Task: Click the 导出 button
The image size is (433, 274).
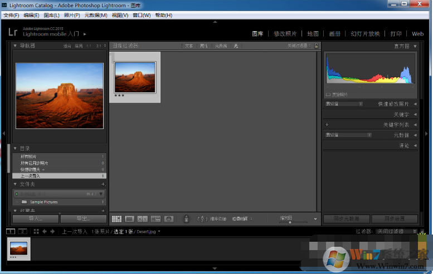Action: click(83, 219)
